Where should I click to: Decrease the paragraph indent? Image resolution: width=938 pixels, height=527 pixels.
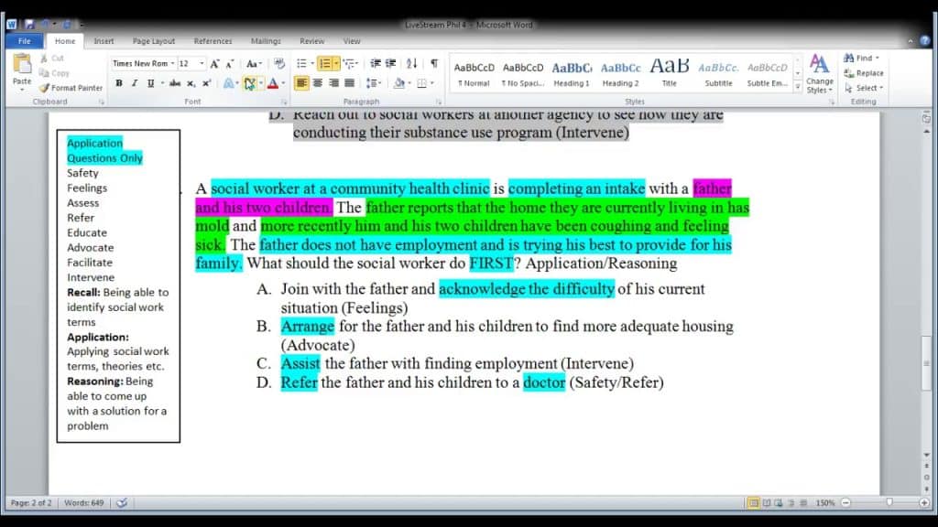(375, 63)
